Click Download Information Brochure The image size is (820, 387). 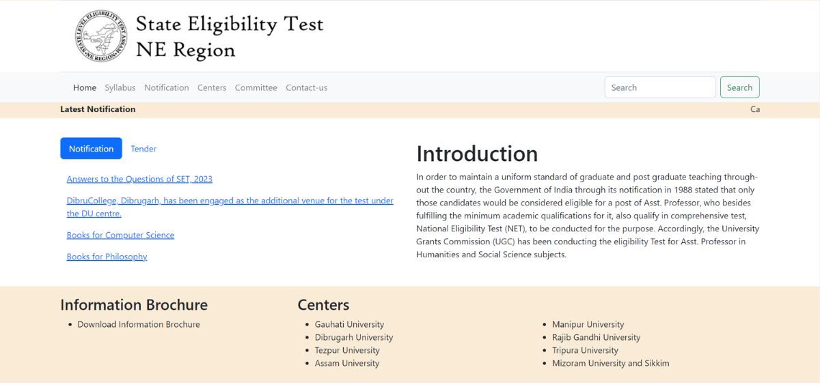(x=139, y=324)
